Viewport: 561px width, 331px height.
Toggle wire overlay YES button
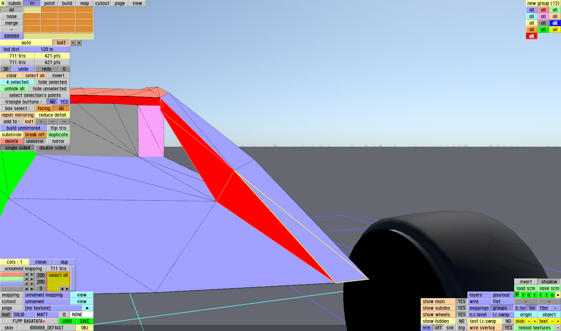508,328
